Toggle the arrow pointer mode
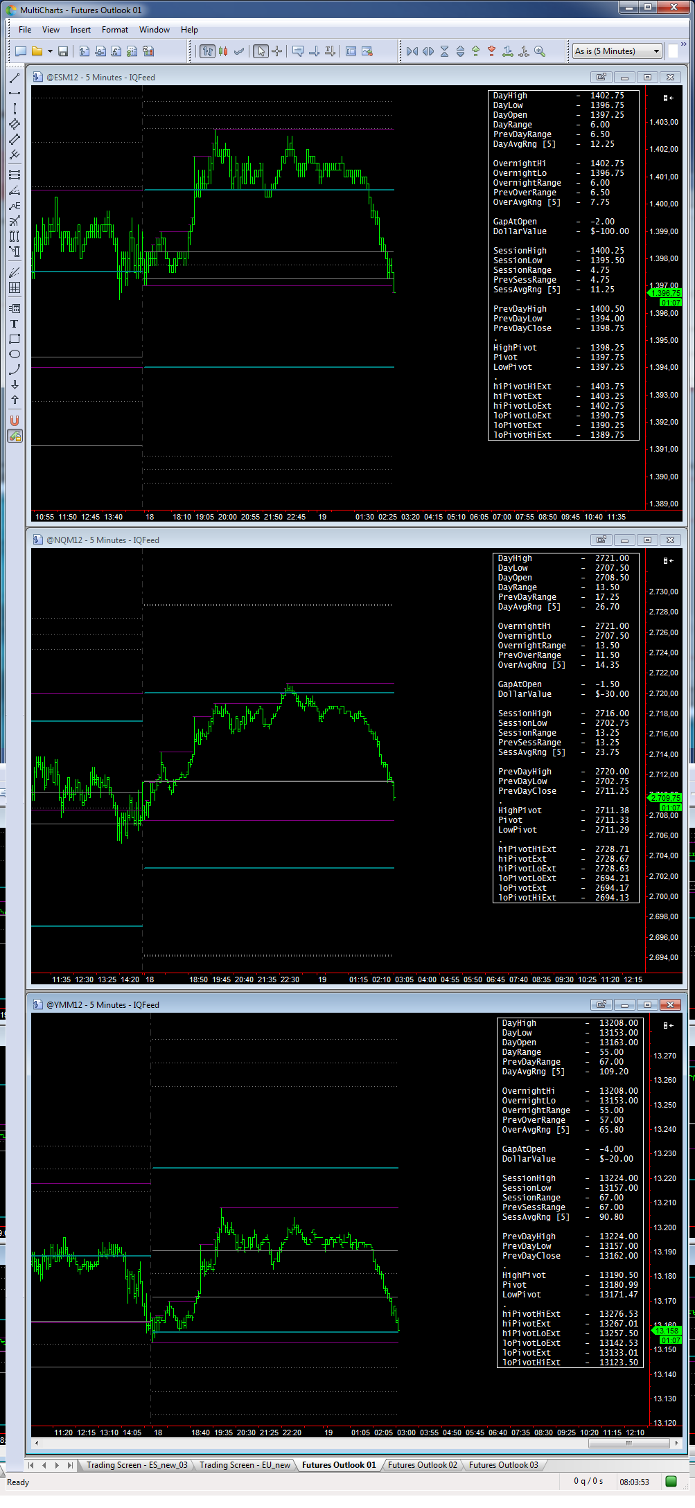Viewport: 695px width, 1508px height. pos(261,51)
